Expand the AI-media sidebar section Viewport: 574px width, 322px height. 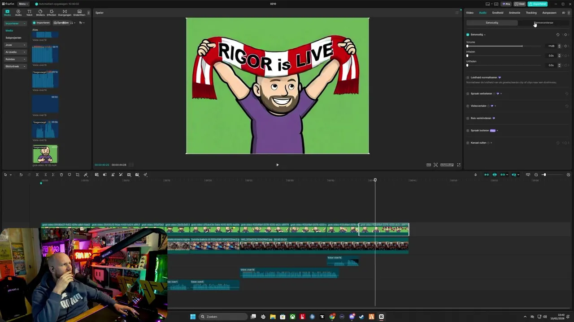[x=15, y=52]
